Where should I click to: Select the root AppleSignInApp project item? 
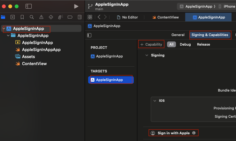click(41, 28)
